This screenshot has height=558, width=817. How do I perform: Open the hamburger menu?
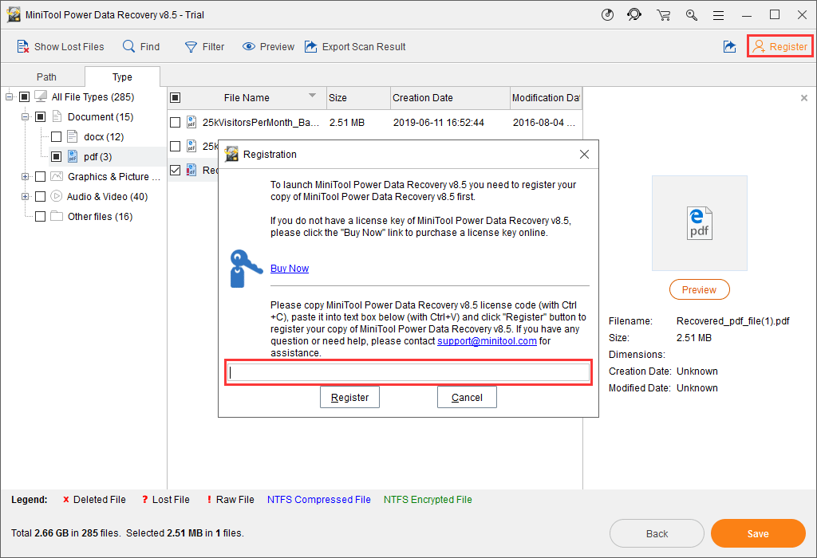[719, 14]
